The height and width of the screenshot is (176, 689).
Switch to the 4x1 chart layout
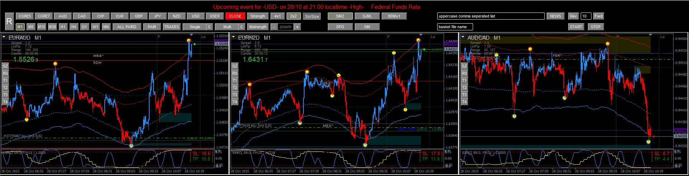pyautogui.click(x=278, y=16)
